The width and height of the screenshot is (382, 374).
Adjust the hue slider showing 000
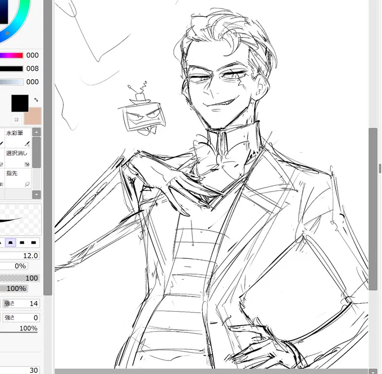point(11,56)
